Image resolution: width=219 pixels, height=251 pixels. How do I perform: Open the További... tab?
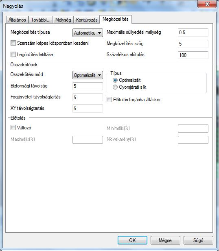click(x=41, y=20)
